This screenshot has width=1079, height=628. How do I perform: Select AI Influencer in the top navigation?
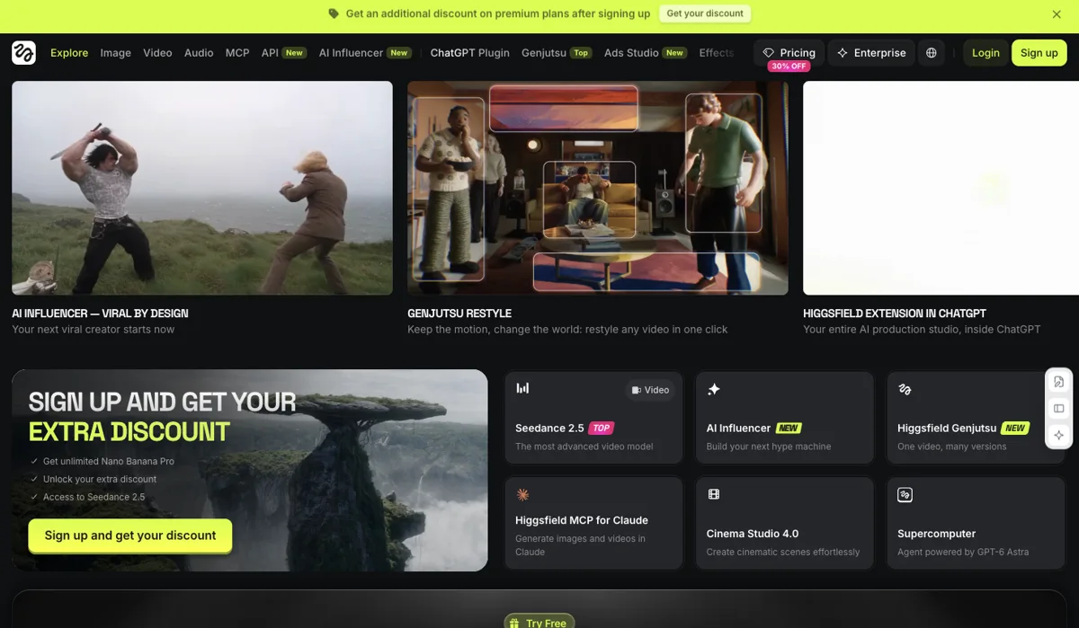[x=365, y=53]
